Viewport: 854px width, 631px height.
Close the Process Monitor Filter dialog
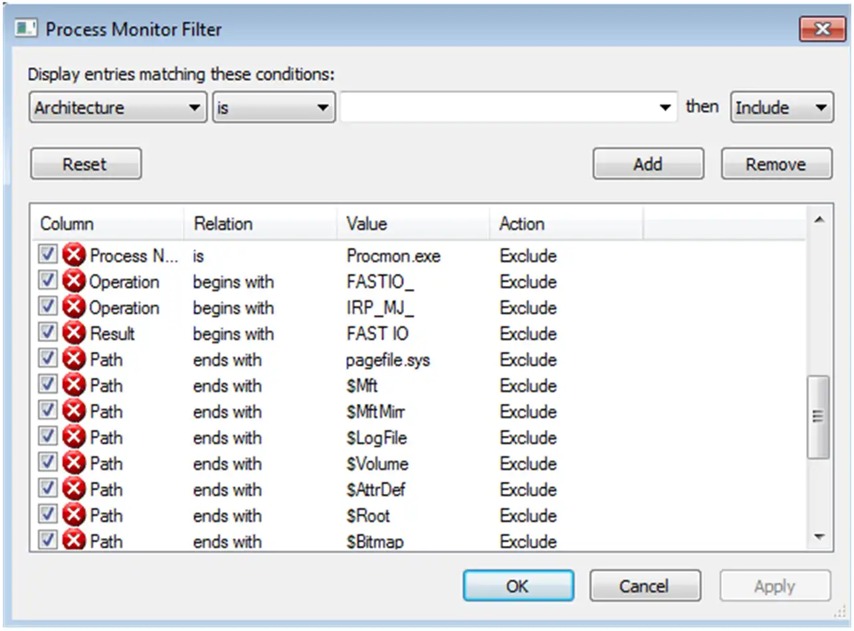pyautogui.click(x=822, y=29)
